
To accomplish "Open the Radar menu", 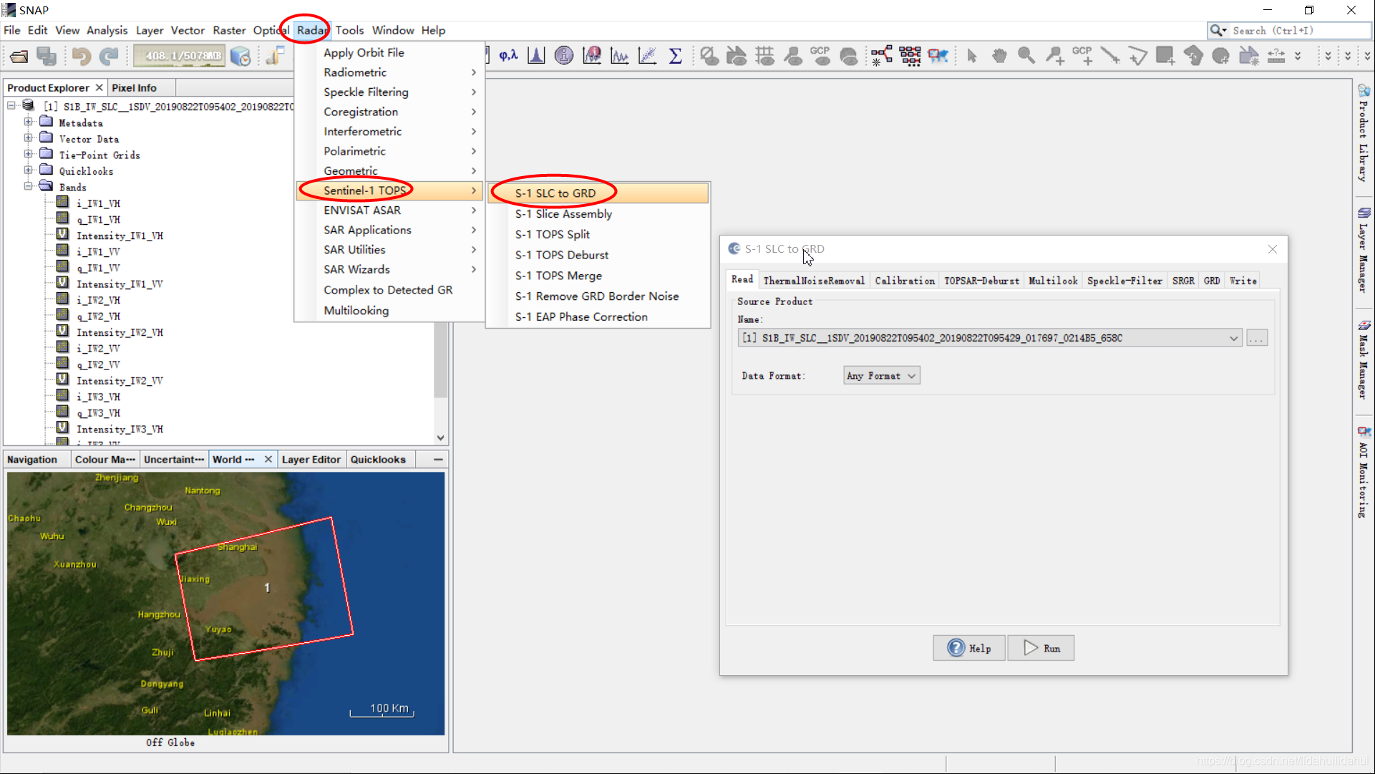I will [311, 30].
